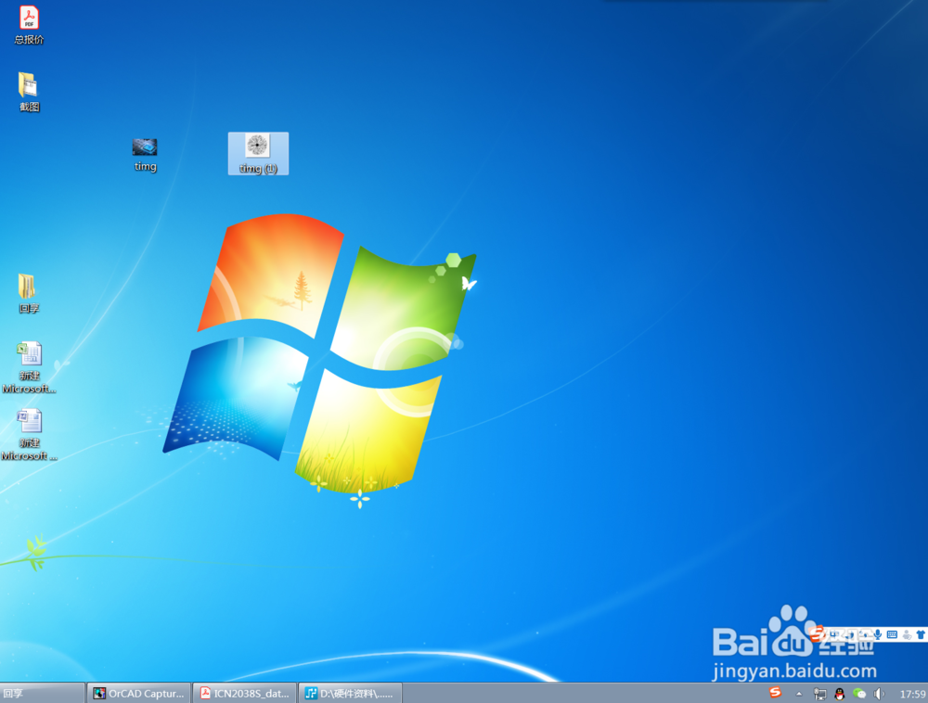The height and width of the screenshot is (703, 928).
Task: Open the WeChat tray icon
Action: 859,694
